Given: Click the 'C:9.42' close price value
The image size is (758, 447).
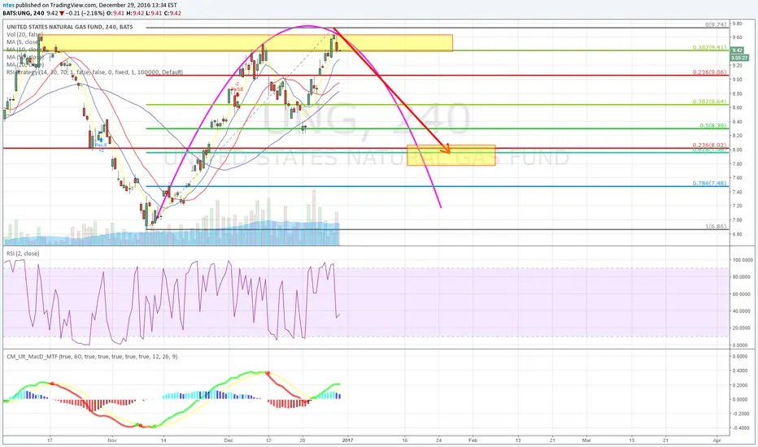Looking at the screenshot, I should (x=173, y=13).
